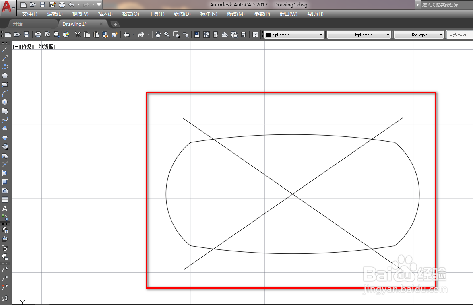Open the 修改(M) menu
The width and height of the screenshot is (473, 305).
[x=235, y=14]
